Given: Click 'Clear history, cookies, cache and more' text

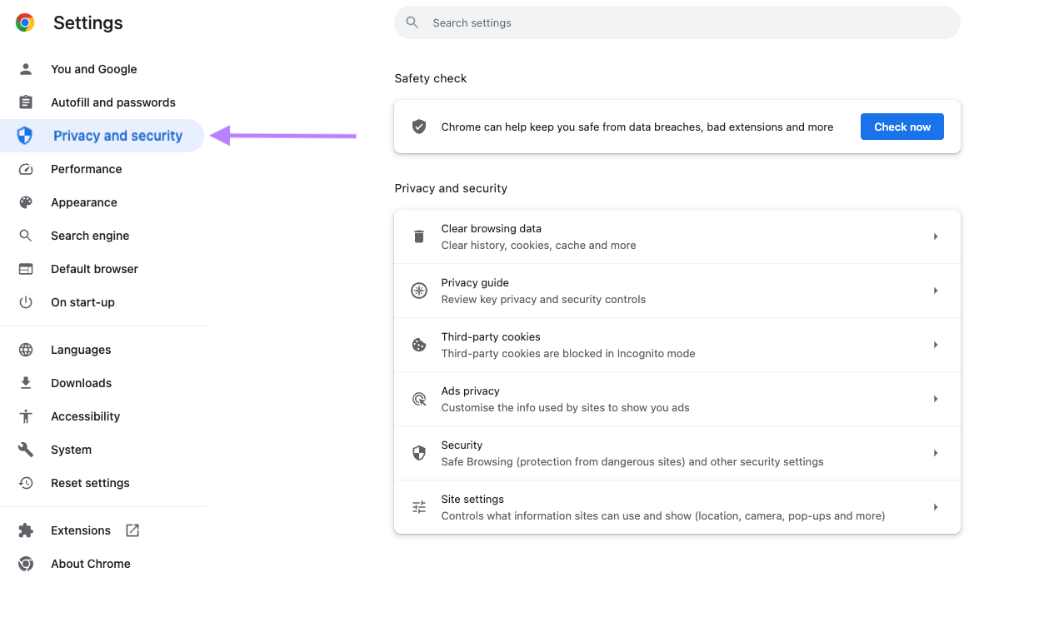Looking at the screenshot, I should 538,246.
